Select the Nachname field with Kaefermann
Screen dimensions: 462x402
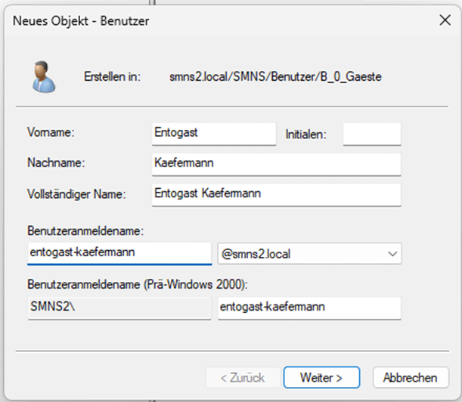coord(276,162)
